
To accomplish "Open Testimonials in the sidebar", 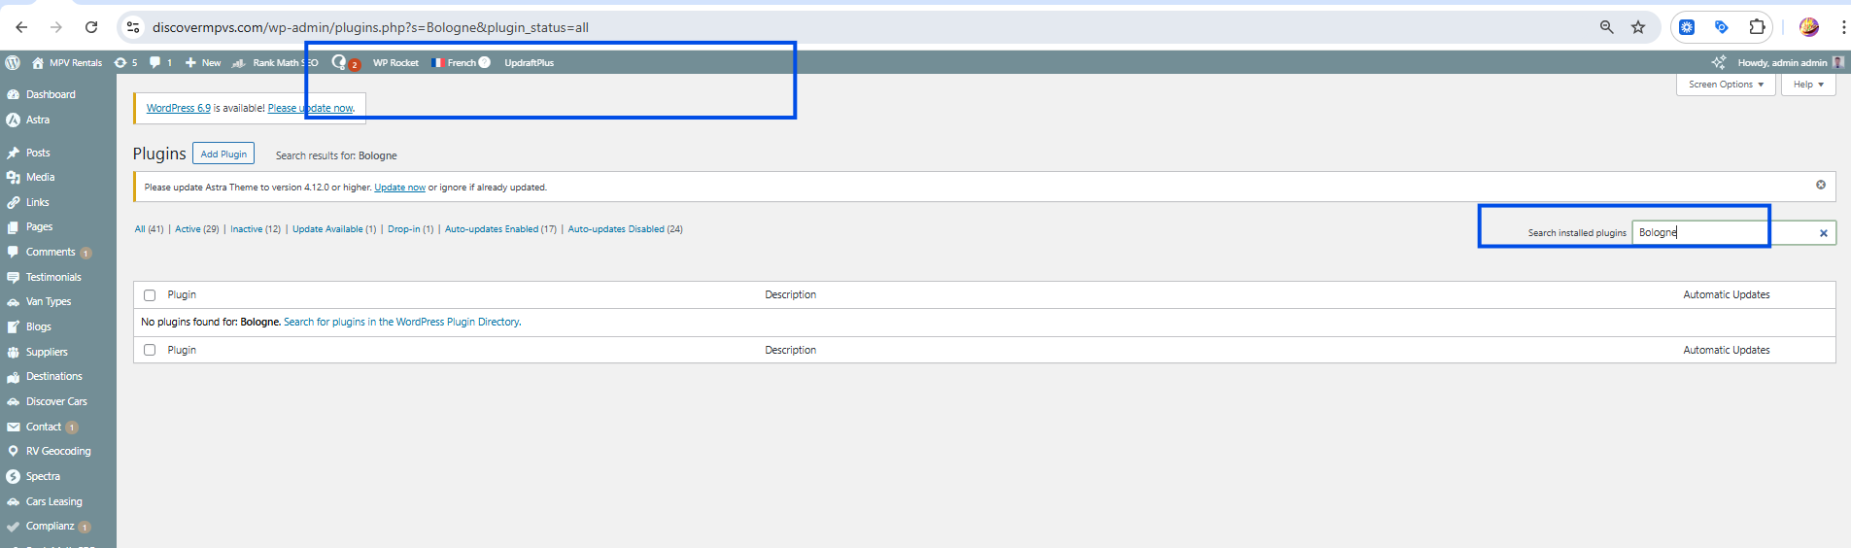I will tap(53, 277).
